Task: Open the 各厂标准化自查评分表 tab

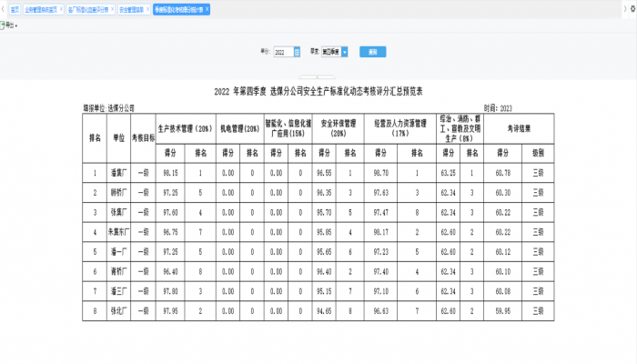Action: pyautogui.click(x=88, y=9)
